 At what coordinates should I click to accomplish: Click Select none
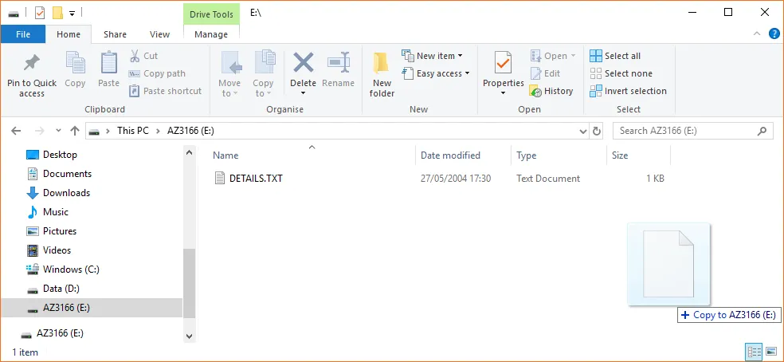coord(621,73)
